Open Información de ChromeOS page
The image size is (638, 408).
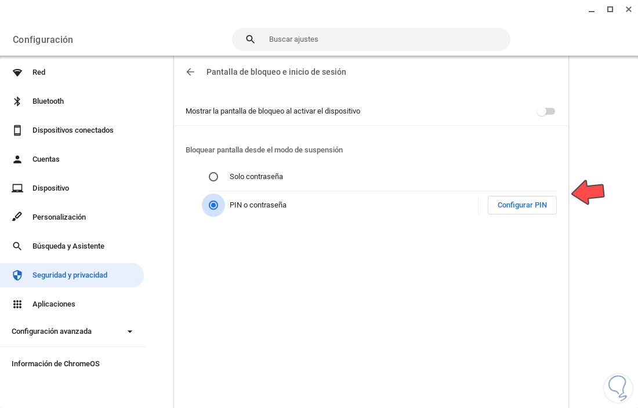pyautogui.click(x=56, y=364)
